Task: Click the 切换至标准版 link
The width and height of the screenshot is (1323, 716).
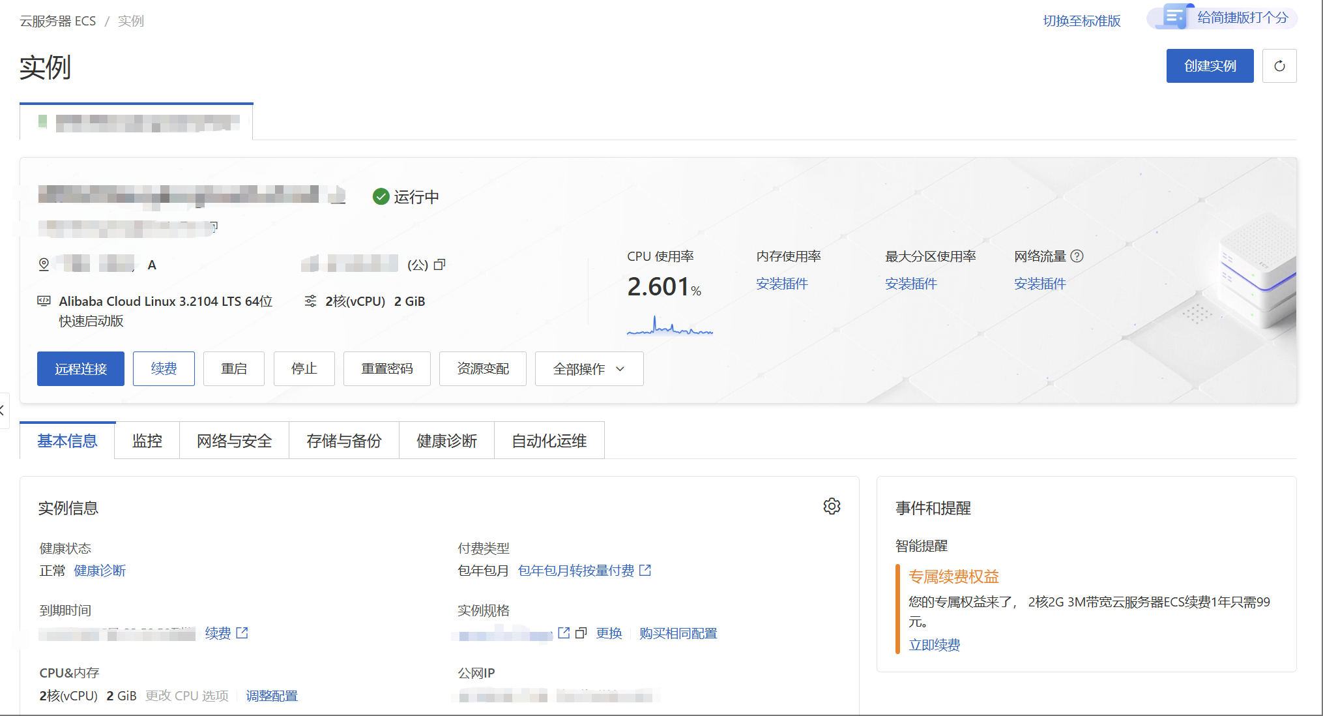Action: pos(1081,21)
